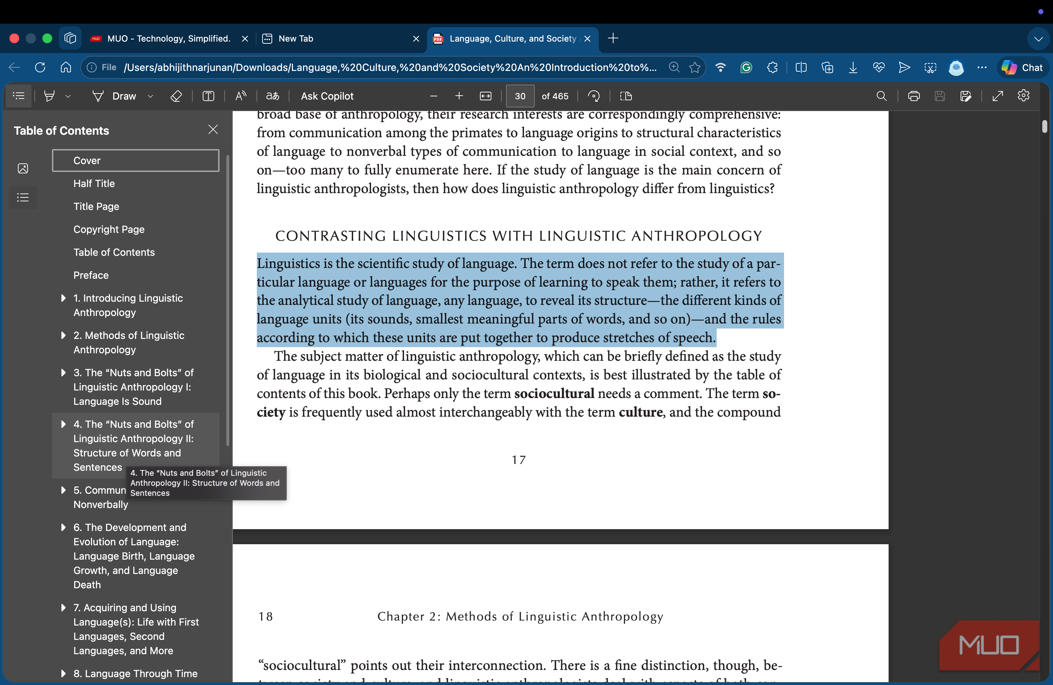This screenshot has height=685, width=1053.
Task: Open the PDF settings gear
Action: (1023, 96)
